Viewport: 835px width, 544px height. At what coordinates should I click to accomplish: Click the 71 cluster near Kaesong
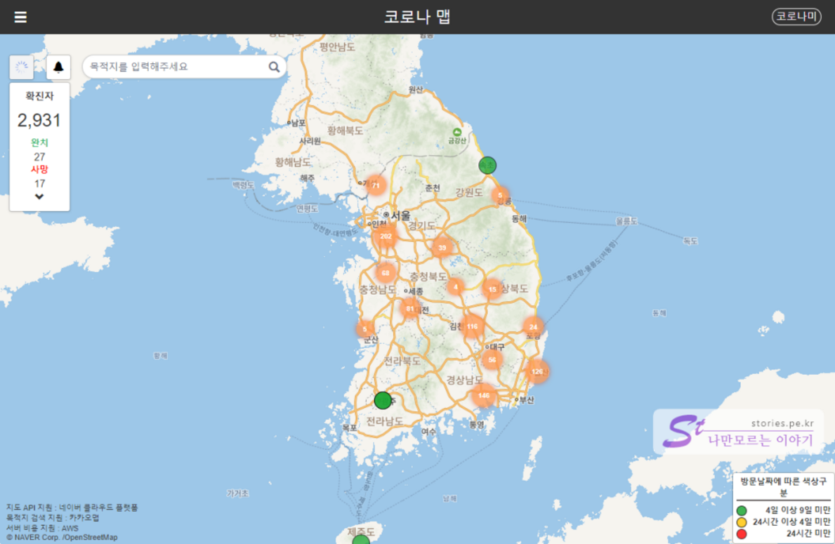(x=376, y=186)
